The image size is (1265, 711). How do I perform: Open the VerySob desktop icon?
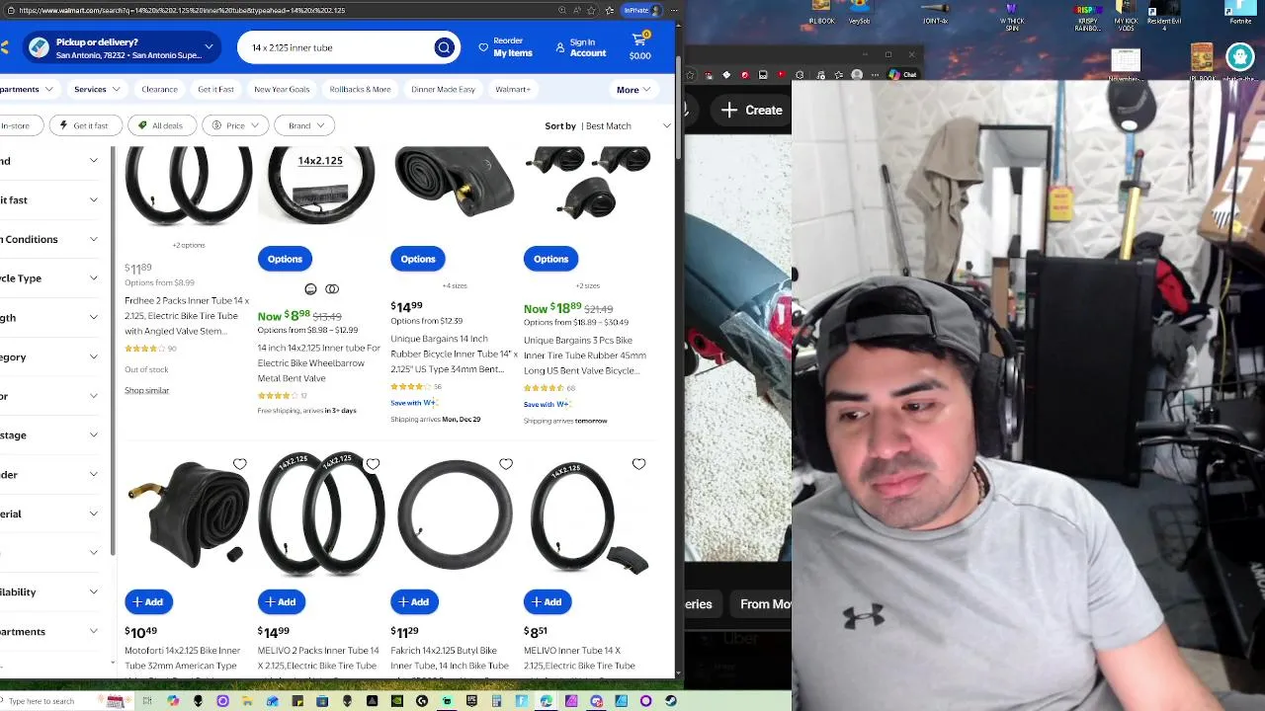coord(859,14)
